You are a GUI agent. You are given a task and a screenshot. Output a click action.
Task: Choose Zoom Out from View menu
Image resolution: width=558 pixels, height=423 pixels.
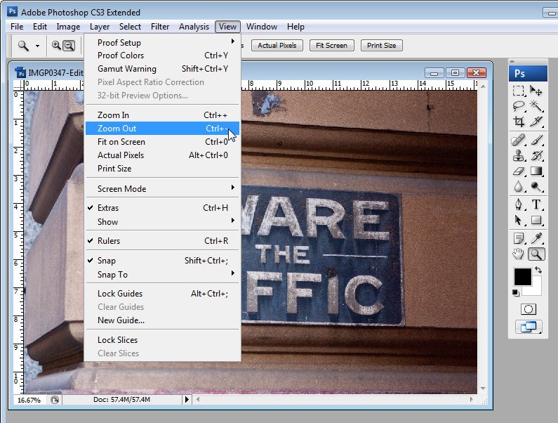163,129
